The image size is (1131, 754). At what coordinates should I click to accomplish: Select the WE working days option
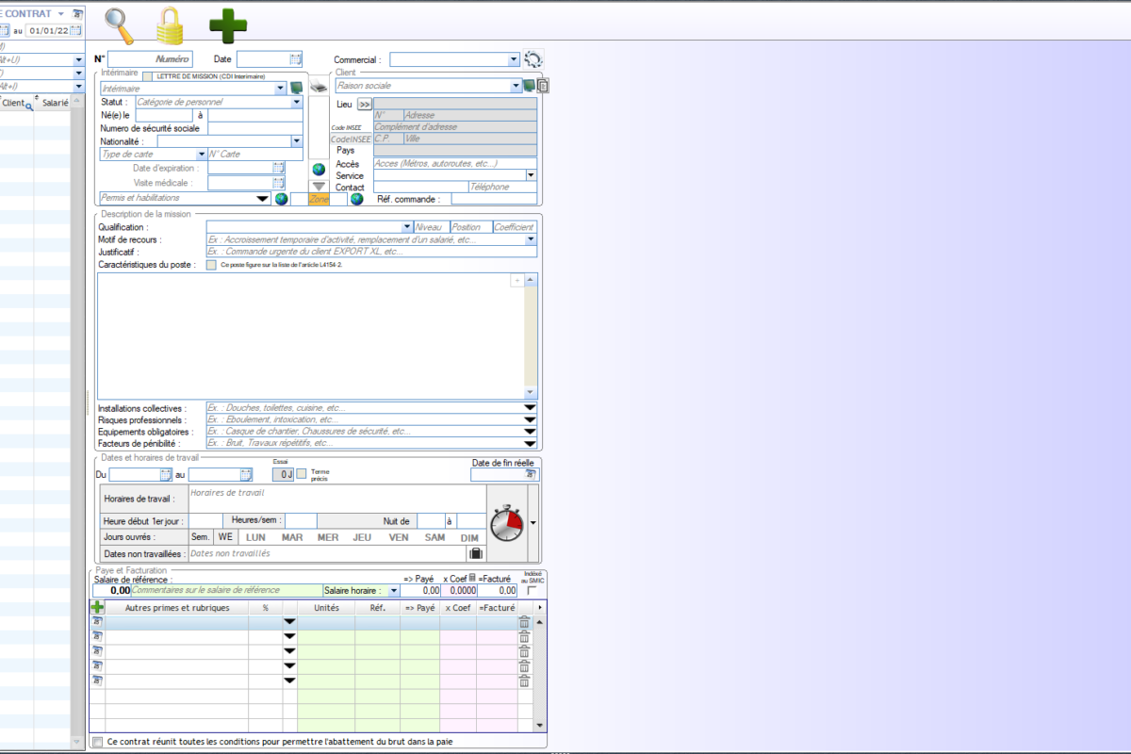225,537
